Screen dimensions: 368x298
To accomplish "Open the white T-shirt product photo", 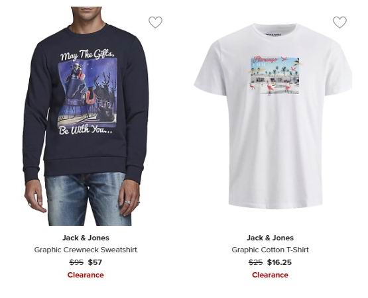I will point(273,116).
